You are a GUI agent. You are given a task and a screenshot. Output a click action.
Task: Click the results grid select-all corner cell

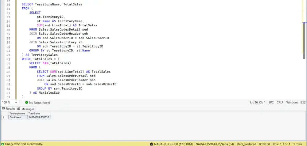[x=5, y=114]
